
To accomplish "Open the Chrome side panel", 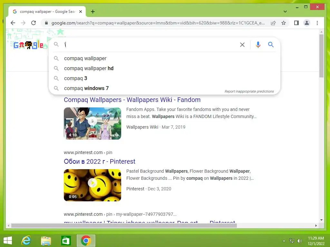I will click(x=296, y=23).
